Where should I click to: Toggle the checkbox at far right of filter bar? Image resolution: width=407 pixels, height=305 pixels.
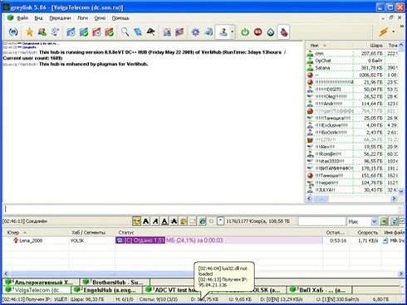402,220
